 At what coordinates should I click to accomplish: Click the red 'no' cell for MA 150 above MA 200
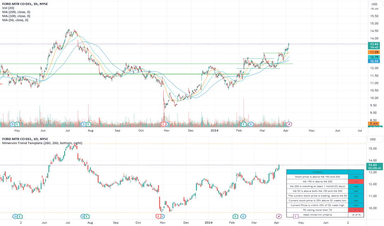356,182
